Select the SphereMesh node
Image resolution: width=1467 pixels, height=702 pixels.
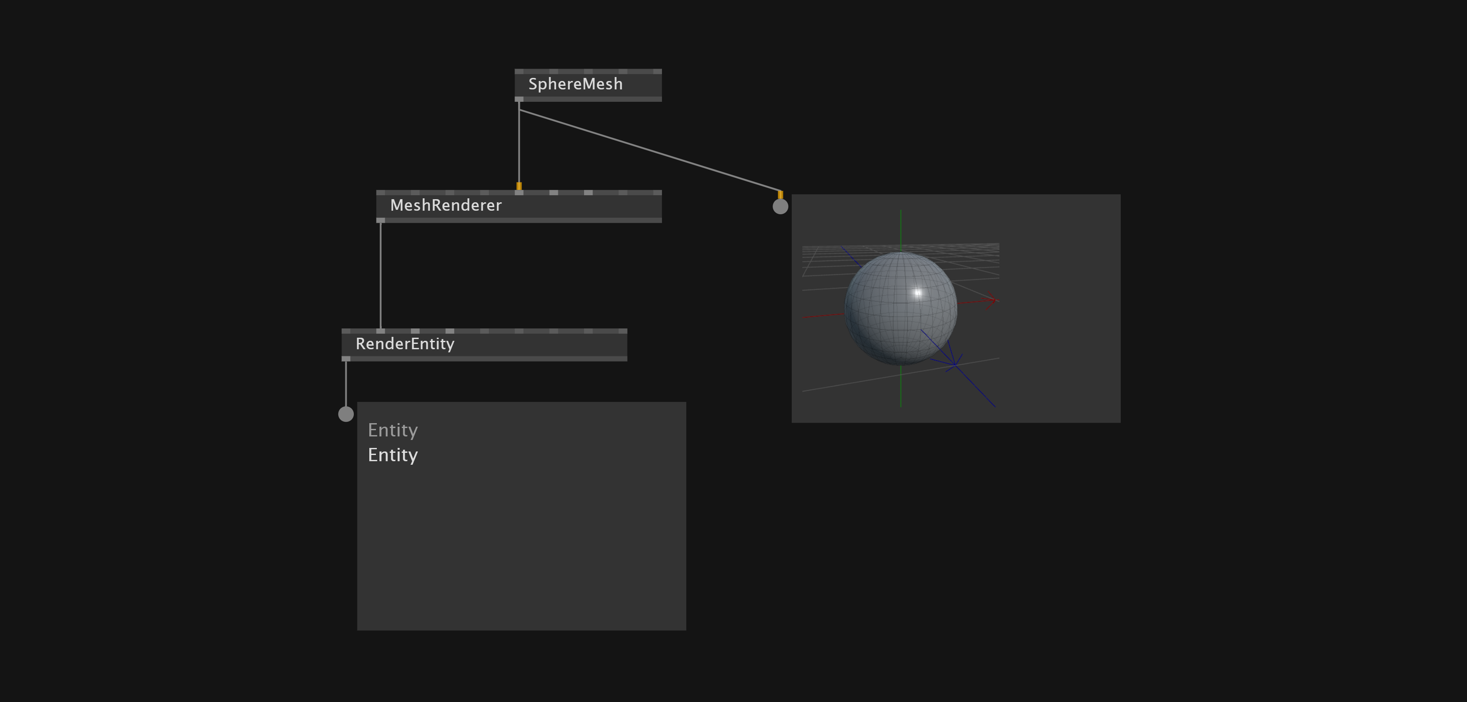(x=575, y=84)
